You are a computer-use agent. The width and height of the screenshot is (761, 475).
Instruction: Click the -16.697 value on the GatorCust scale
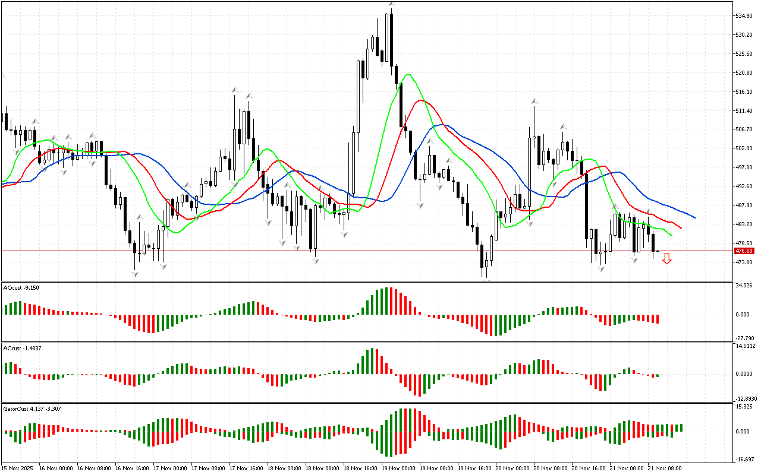pyautogui.click(x=745, y=459)
